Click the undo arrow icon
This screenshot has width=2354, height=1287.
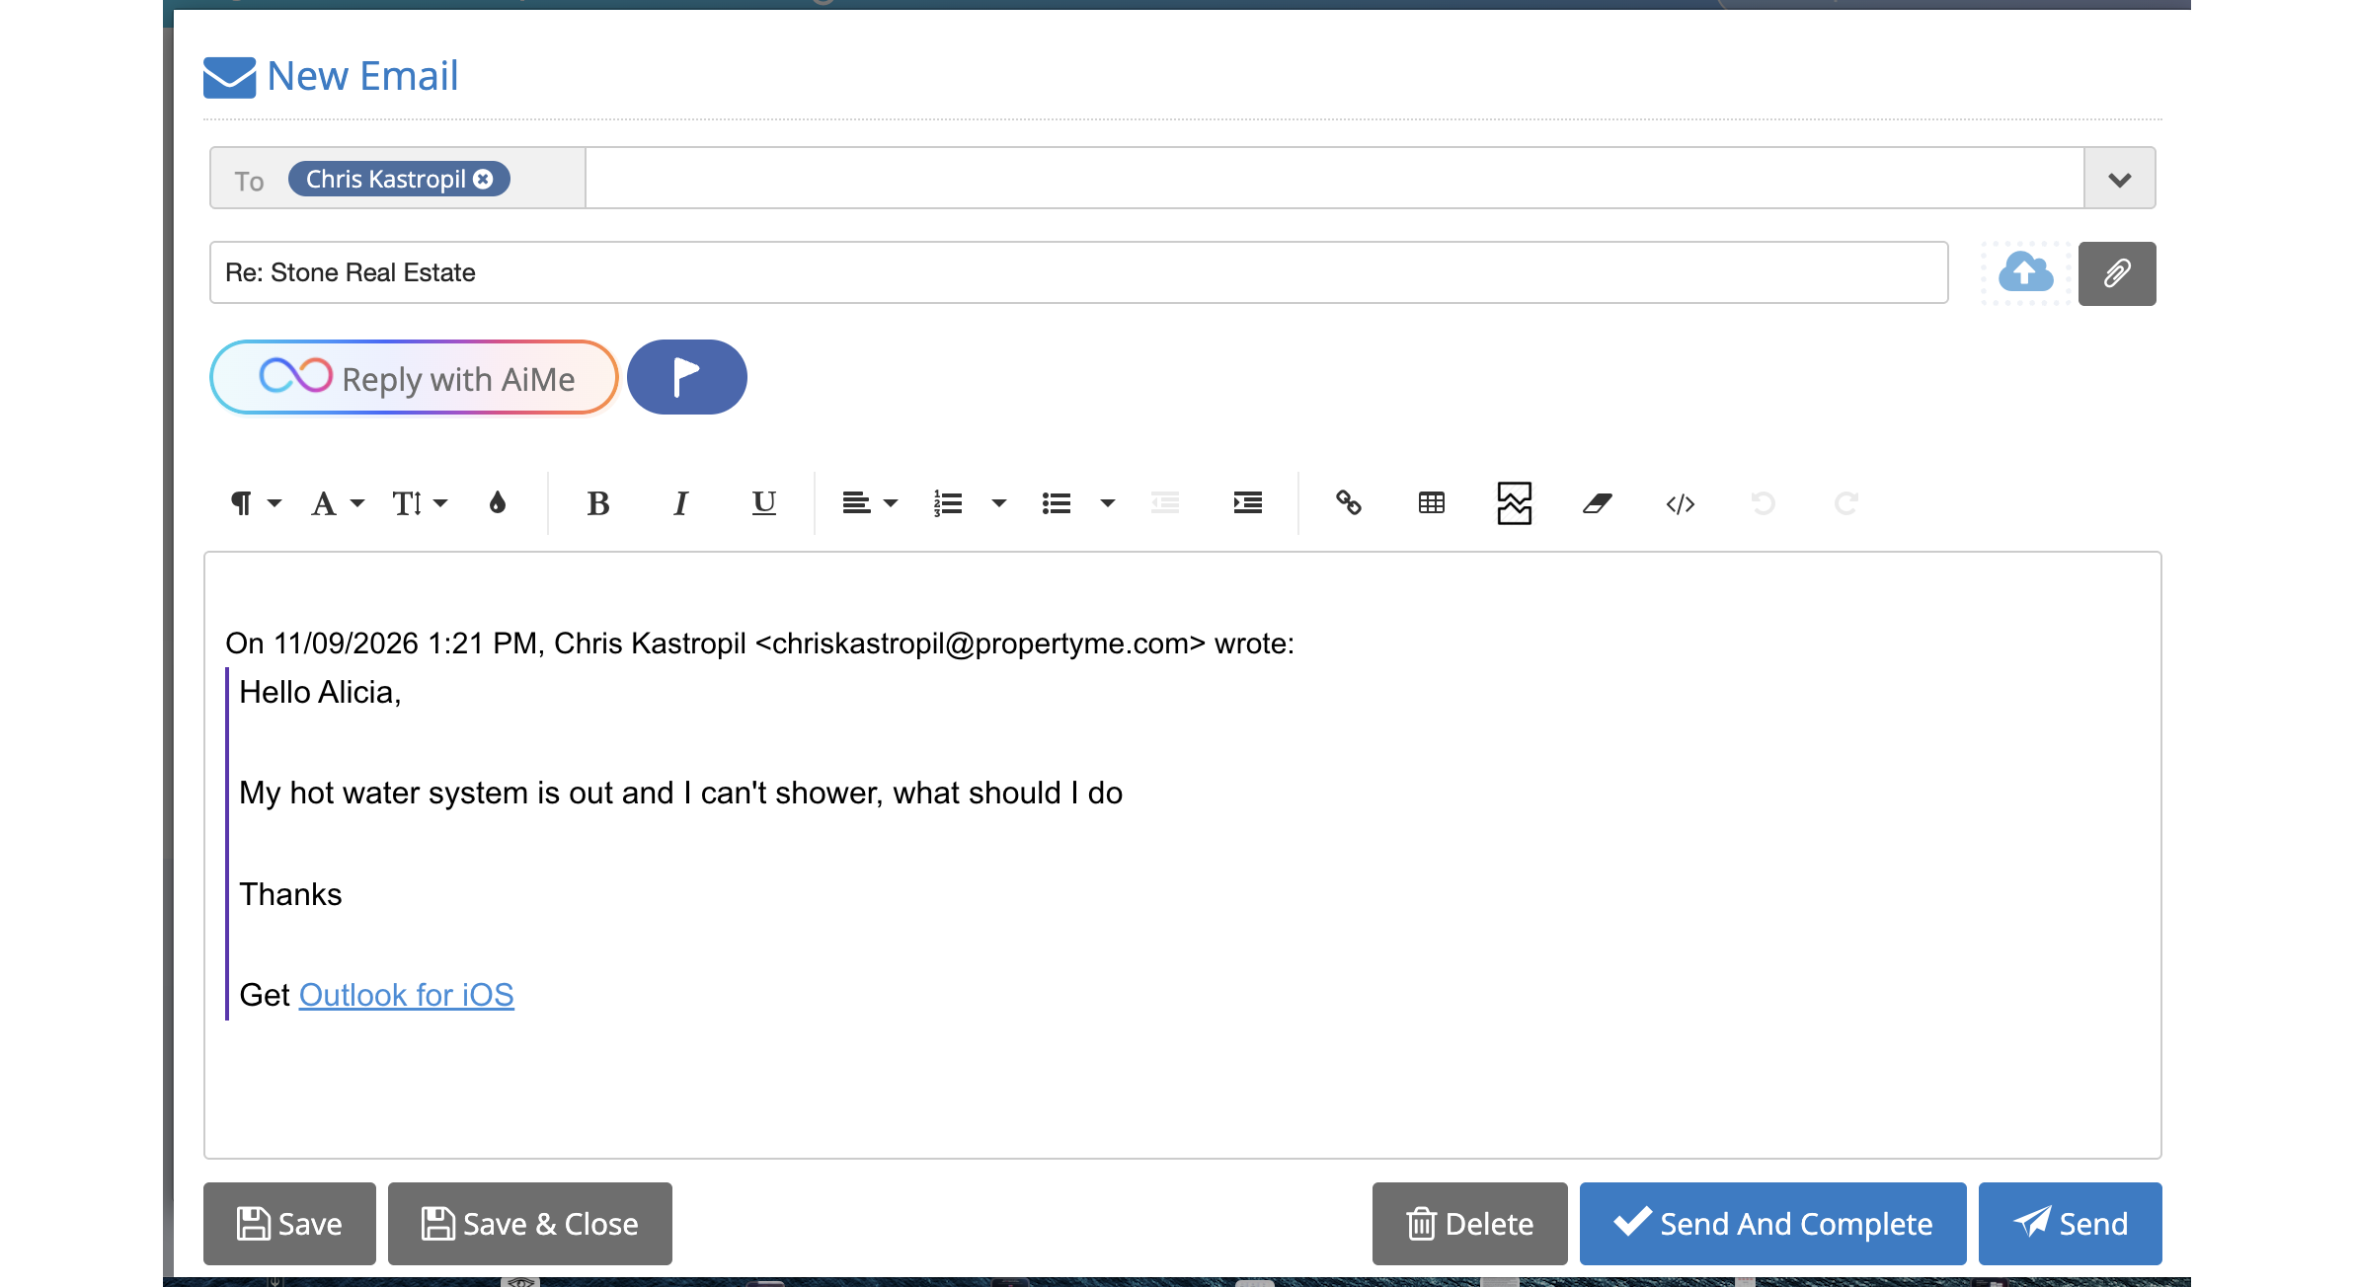1764,503
